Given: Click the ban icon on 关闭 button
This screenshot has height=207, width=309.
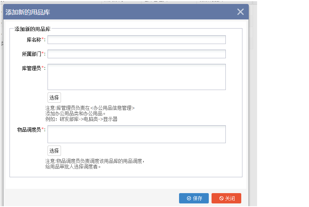Looking at the screenshot, I should pyautogui.click(x=221, y=198).
